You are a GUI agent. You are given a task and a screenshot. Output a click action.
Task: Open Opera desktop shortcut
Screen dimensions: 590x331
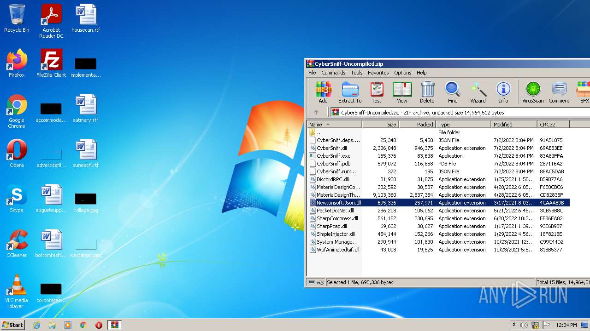(x=17, y=154)
